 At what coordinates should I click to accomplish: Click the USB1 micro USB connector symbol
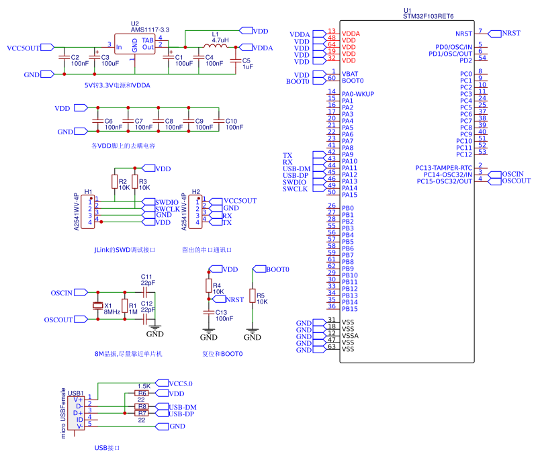76,413
